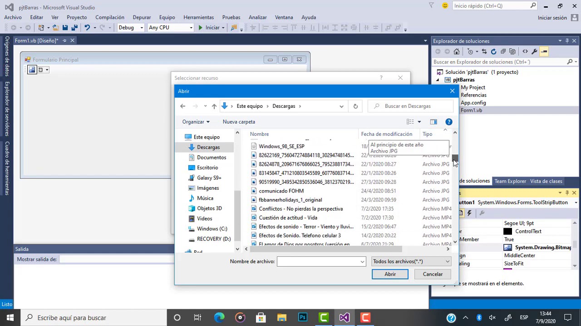Image resolution: width=581 pixels, height=326 pixels.
Task: Select the file comunicado FOHM
Action: pos(281,191)
